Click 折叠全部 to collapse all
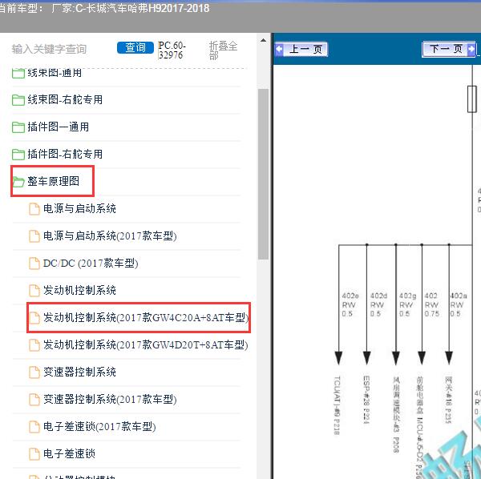481x479 pixels. coord(223,50)
